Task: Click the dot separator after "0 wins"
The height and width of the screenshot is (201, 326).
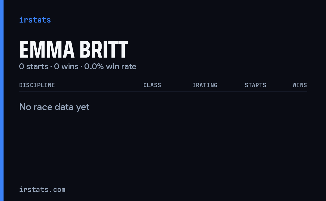Action: point(81,67)
